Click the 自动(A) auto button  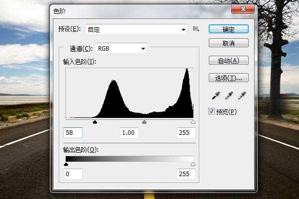(x=229, y=61)
